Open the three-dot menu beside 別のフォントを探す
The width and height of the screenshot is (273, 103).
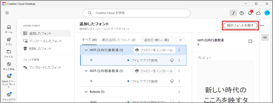coord(262,26)
